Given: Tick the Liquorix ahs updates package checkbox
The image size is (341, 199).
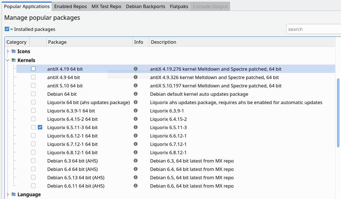Looking at the screenshot, I should (x=33, y=102).
